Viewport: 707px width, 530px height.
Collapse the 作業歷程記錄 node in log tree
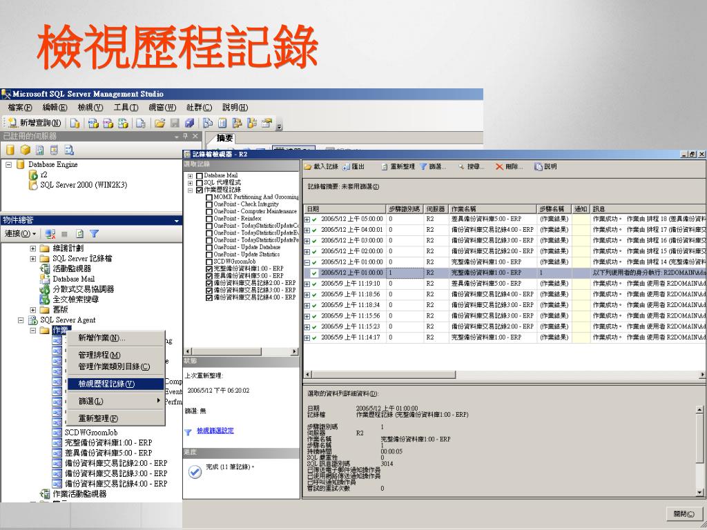[x=191, y=190]
